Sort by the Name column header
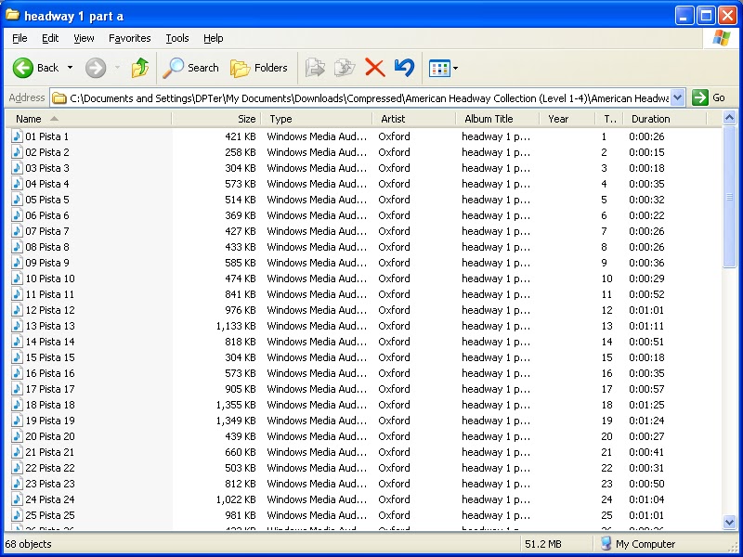 click(x=88, y=119)
